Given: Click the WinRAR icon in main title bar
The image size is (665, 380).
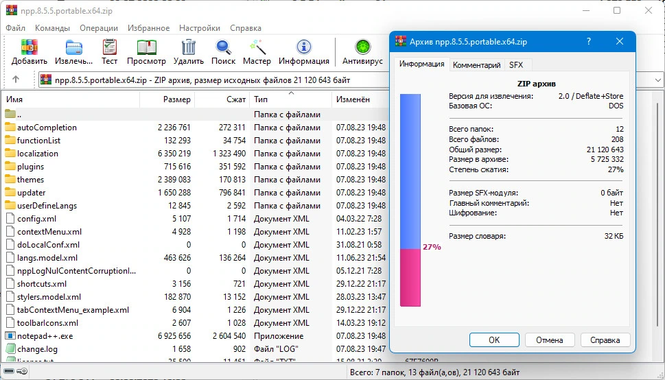Looking at the screenshot, I should point(12,10).
